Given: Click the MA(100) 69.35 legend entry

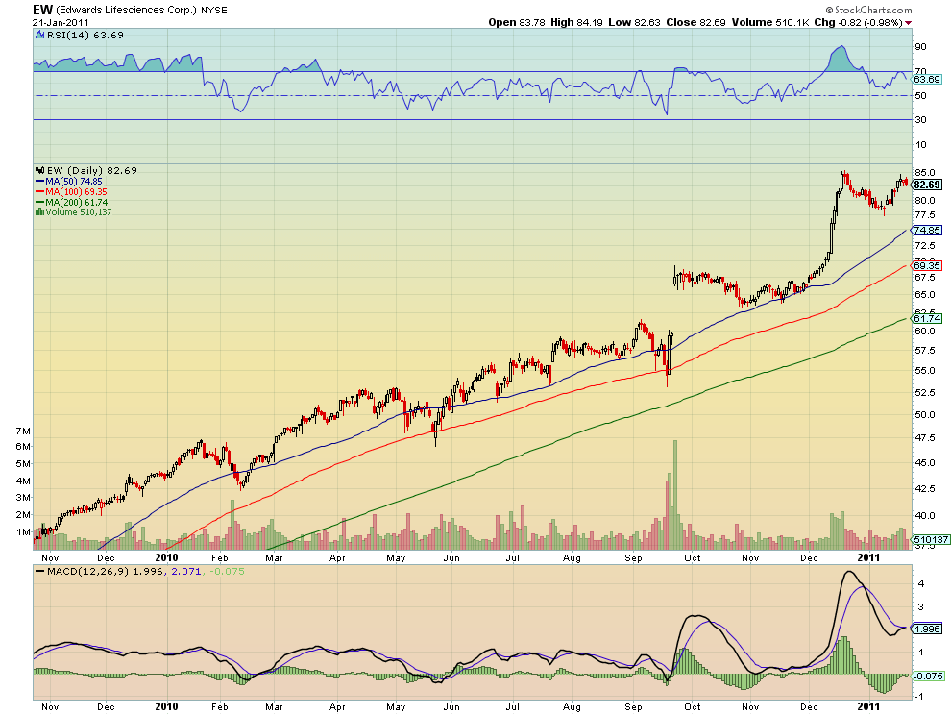Looking at the screenshot, I should [x=76, y=192].
